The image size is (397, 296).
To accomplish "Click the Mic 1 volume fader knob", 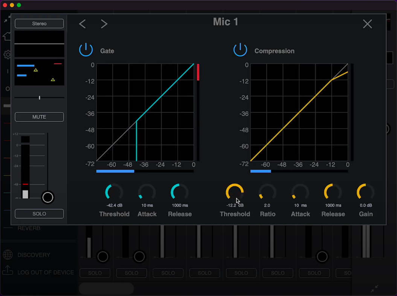I will [48, 197].
